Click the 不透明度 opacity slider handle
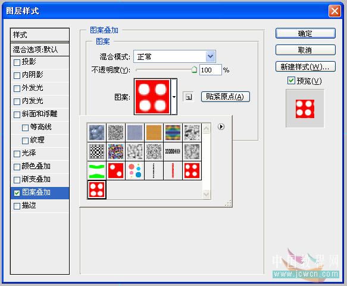The height and width of the screenshot is (286, 347). tap(194, 70)
